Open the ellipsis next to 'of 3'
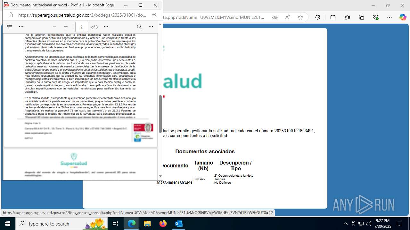 coord(106,27)
